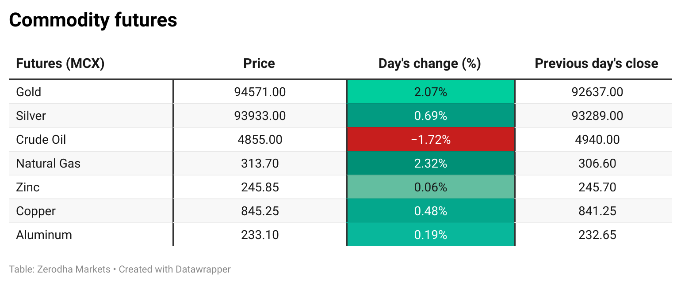Select the Gold row label
This screenshot has width=681, height=284.
[x=29, y=92]
